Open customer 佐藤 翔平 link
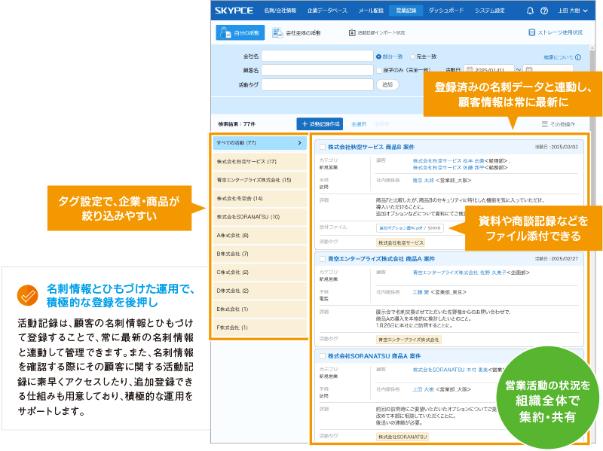 448,167
